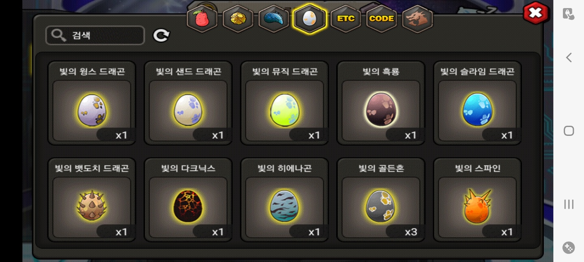Pick the dark brown 빛의 흑룡 egg

click(x=381, y=103)
